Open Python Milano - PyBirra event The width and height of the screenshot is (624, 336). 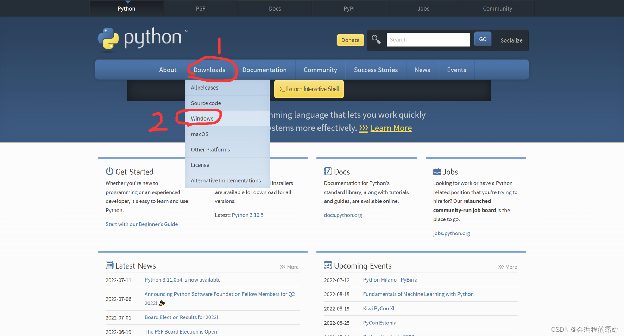[390, 280]
